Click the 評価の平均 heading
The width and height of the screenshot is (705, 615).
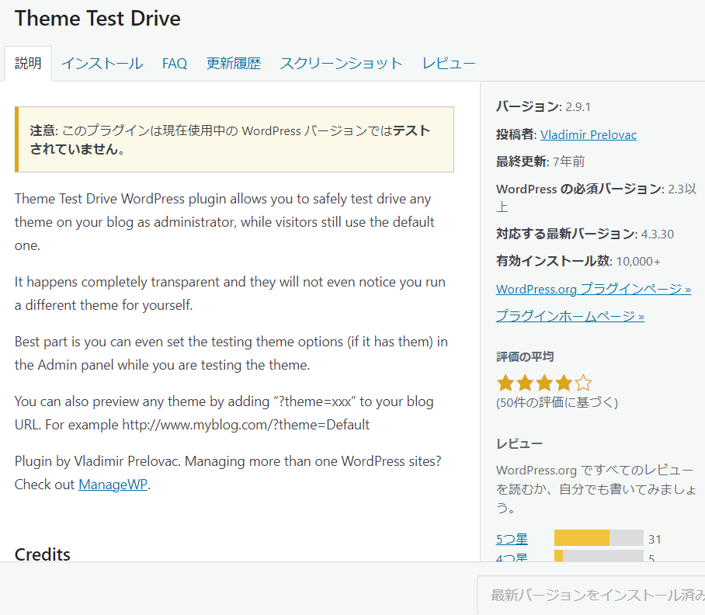525,356
